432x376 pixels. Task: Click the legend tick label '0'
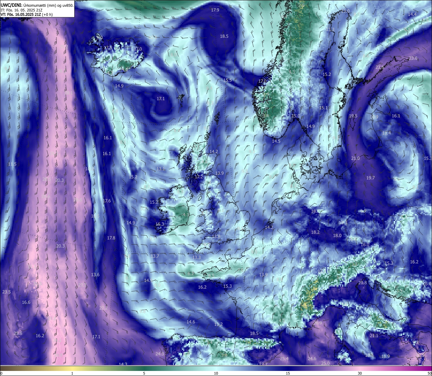pyautogui.click(x=1, y=373)
